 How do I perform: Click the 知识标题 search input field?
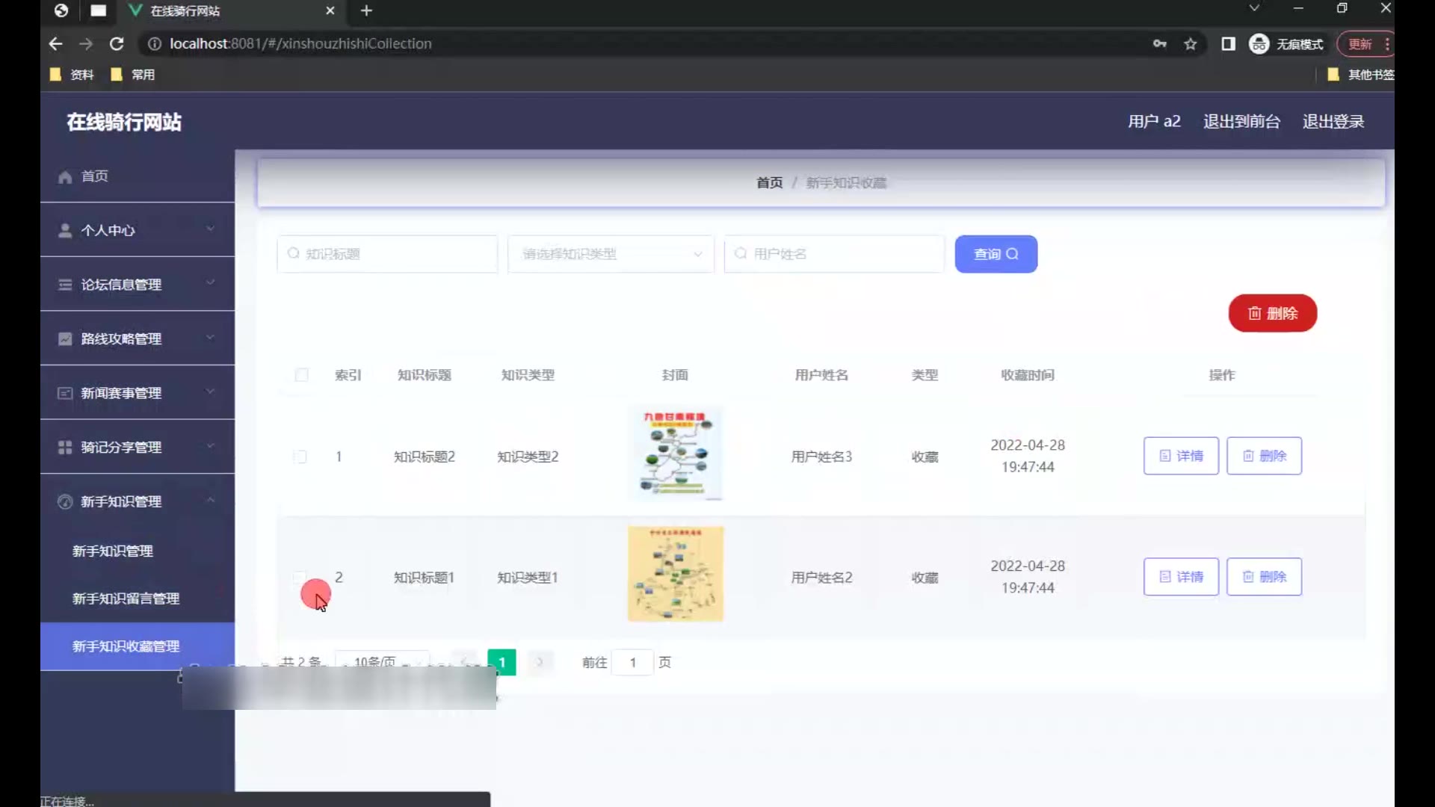click(x=387, y=254)
